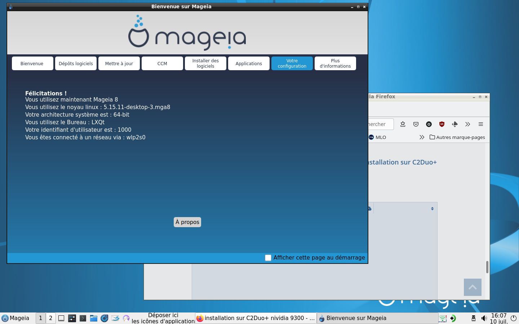
Task: Launch the purple bird application icon
Action: 126,318
